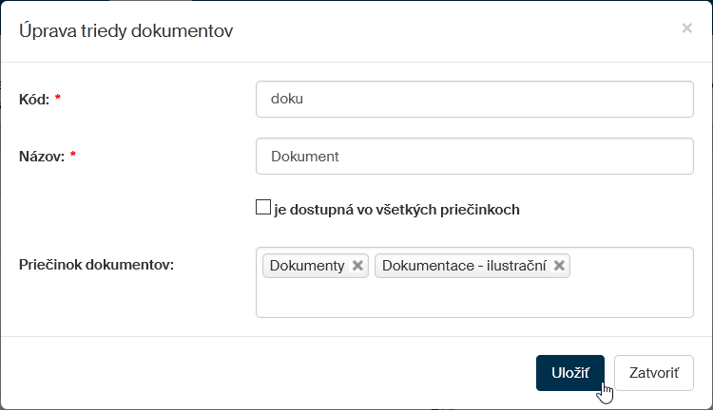Screen dimensions: 713x410
Task: Click the Priečinok dokumentov label
Action: (96, 265)
